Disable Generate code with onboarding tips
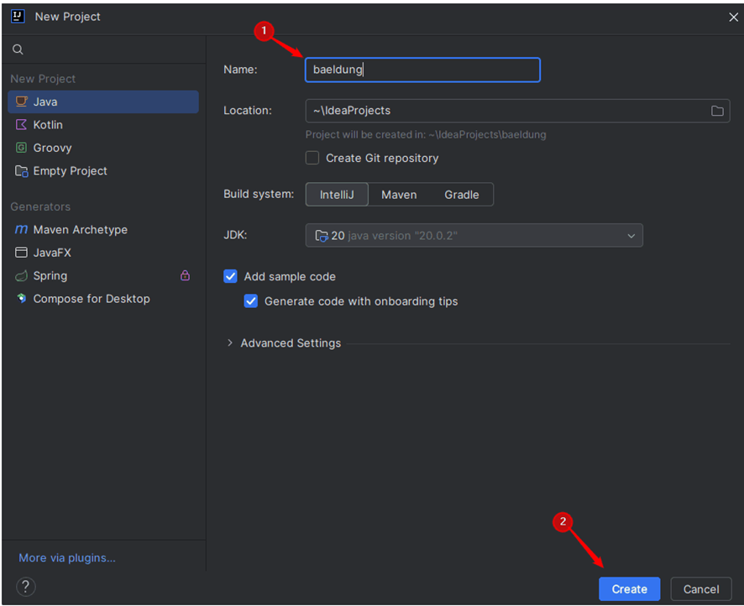This screenshot has height=606, width=744. (251, 301)
